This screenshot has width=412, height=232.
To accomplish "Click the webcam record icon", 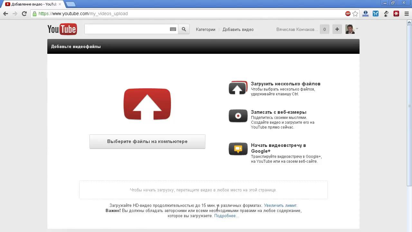I will [x=238, y=116].
